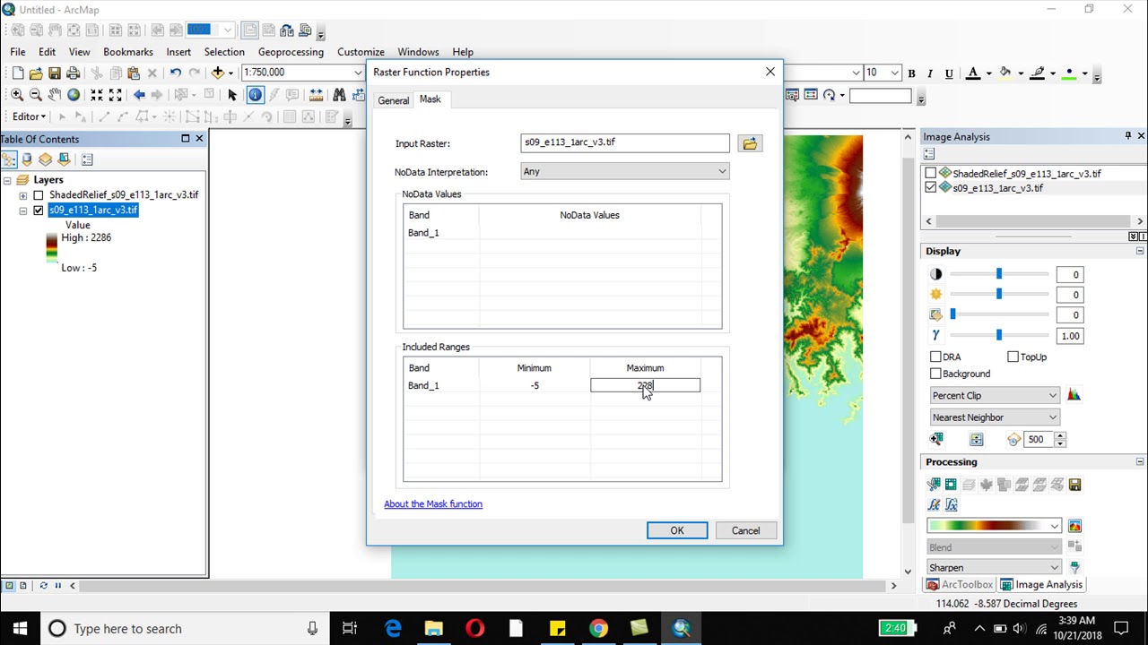
Task: Open a map document via folder icon
Action: click(36, 73)
